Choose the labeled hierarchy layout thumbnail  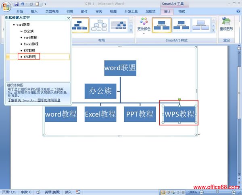[119, 25]
